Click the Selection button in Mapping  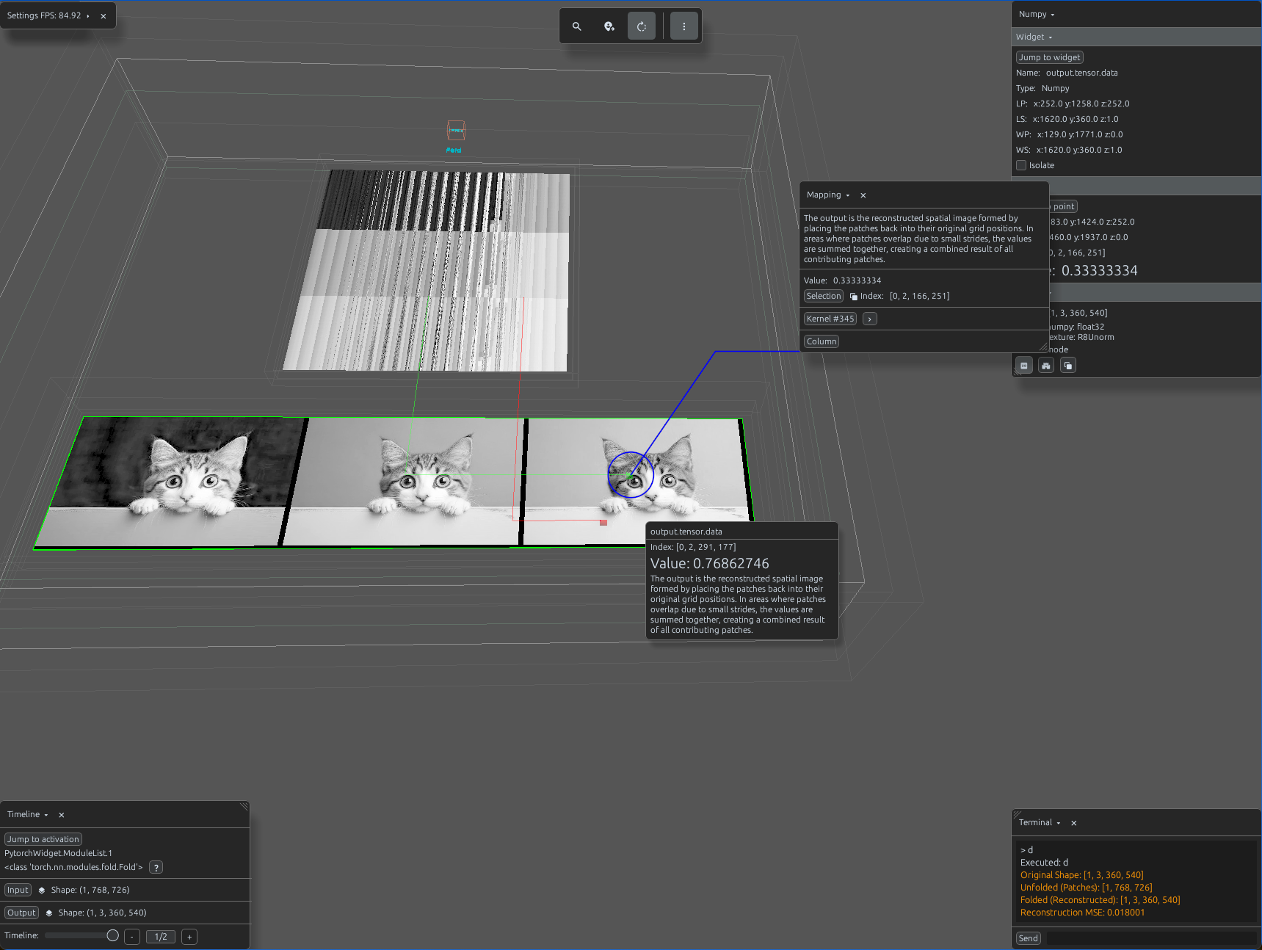click(x=824, y=296)
